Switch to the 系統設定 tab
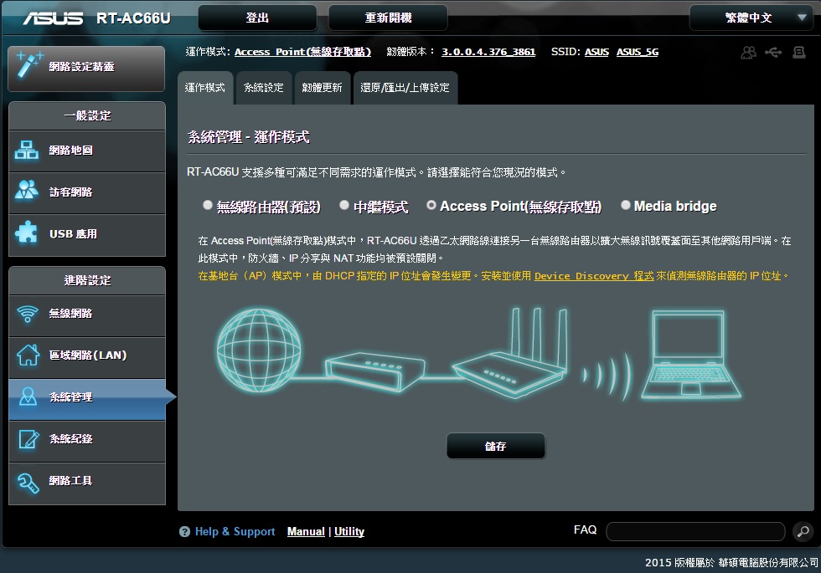 (264, 88)
